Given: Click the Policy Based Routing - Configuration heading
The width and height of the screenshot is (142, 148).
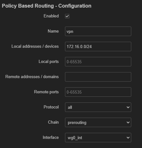Looking at the screenshot, I should point(47,6).
